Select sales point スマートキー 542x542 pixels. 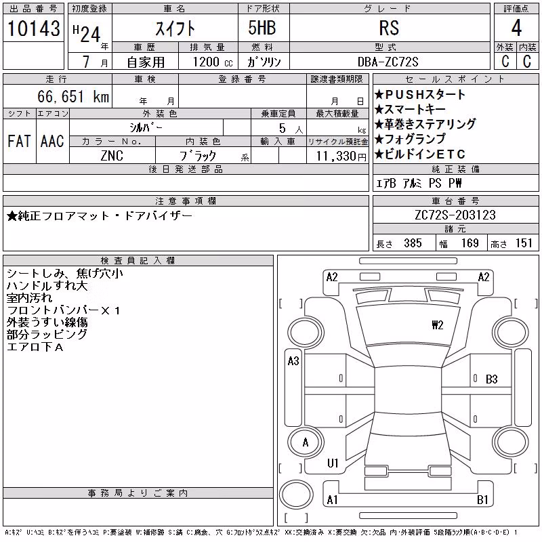point(411,109)
